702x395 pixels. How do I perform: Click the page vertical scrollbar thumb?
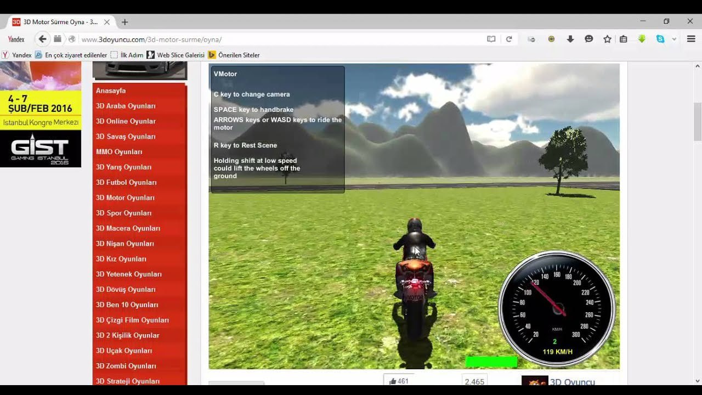(698, 121)
